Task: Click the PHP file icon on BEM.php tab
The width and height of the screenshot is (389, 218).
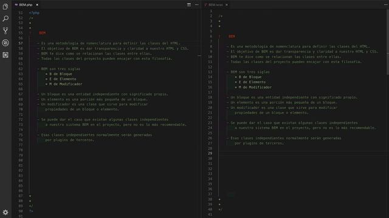Action: click(16, 5)
